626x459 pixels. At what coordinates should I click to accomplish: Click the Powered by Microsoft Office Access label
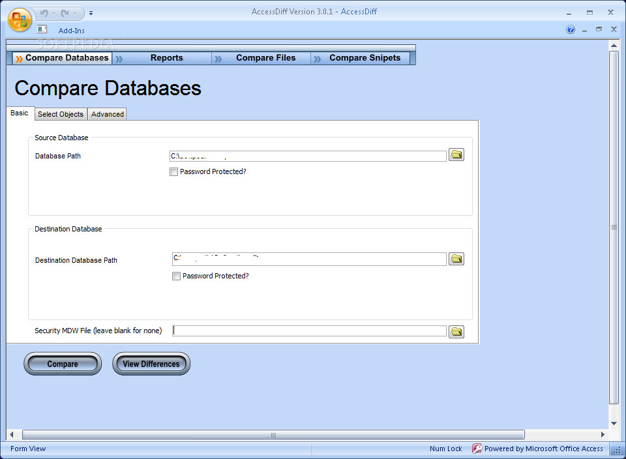tap(543, 449)
